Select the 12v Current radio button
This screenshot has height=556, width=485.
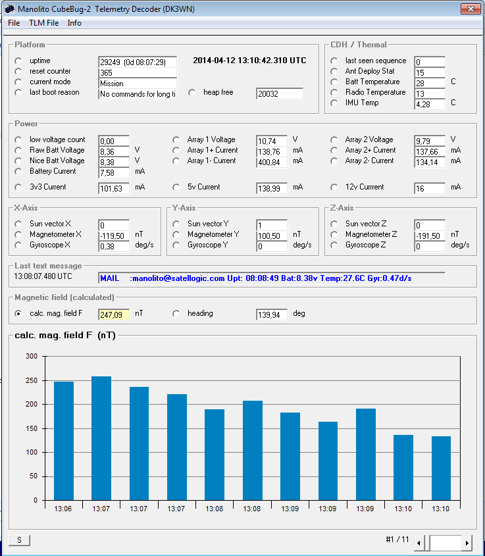(x=334, y=188)
